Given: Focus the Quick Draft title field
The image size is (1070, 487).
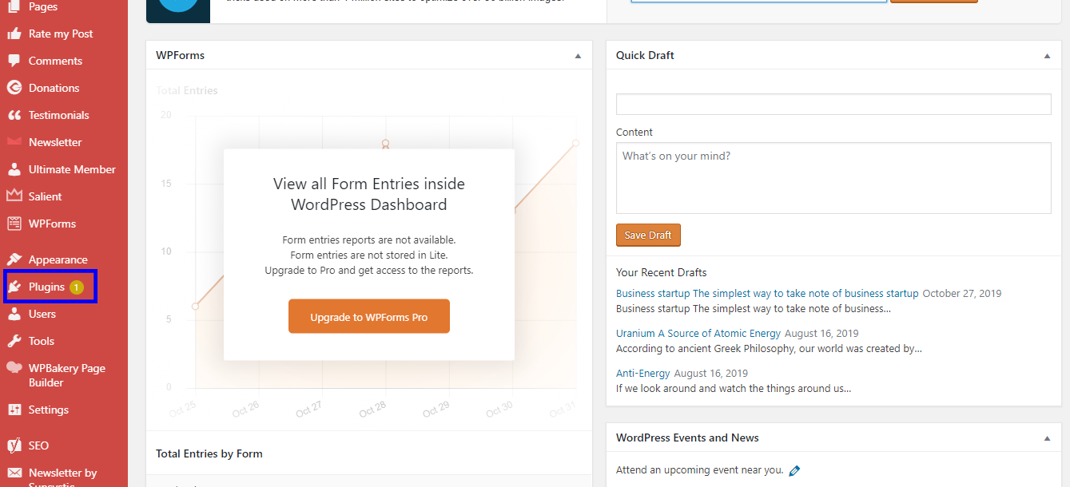Looking at the screenshot, I should pos(833,104).
